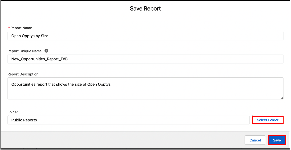Click the info icon beside Report Unique Name
The image size is (291, 150).
point(46,51)
